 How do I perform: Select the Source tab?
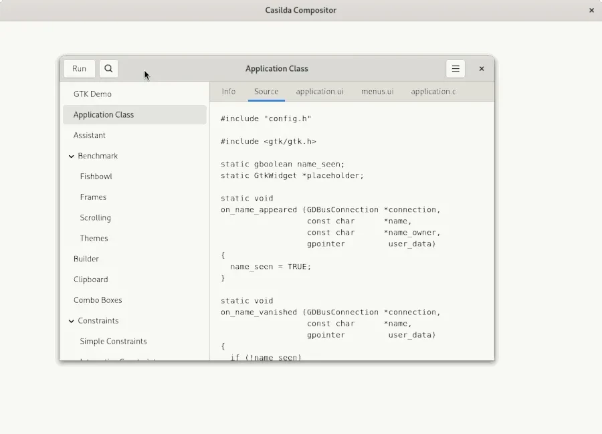coord(266,92)
